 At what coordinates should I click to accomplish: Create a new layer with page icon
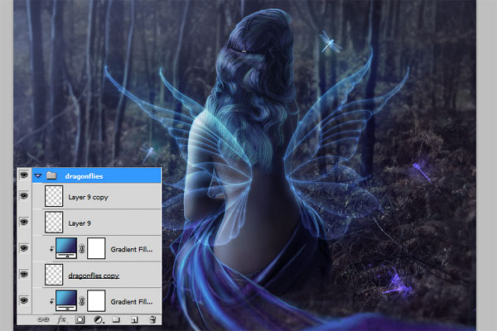click(x=134, y=319)
